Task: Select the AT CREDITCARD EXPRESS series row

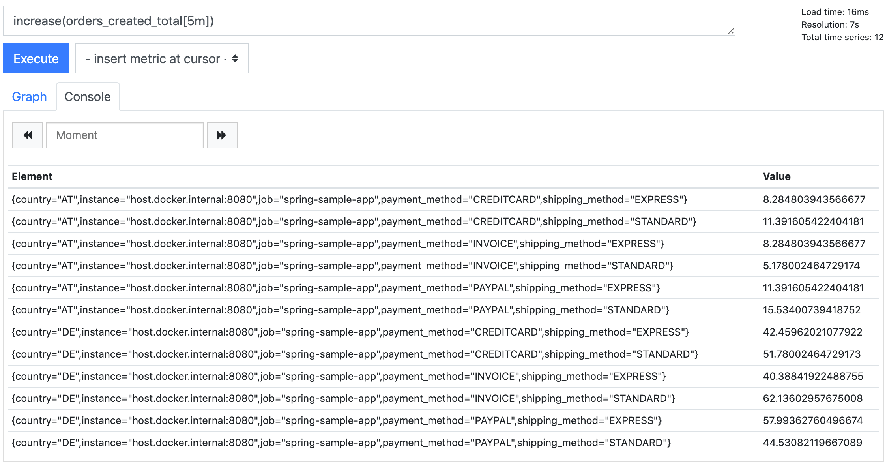Action: pos(350,199)
